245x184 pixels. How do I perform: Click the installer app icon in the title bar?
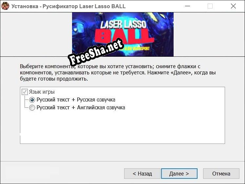[x=5, y=6]
